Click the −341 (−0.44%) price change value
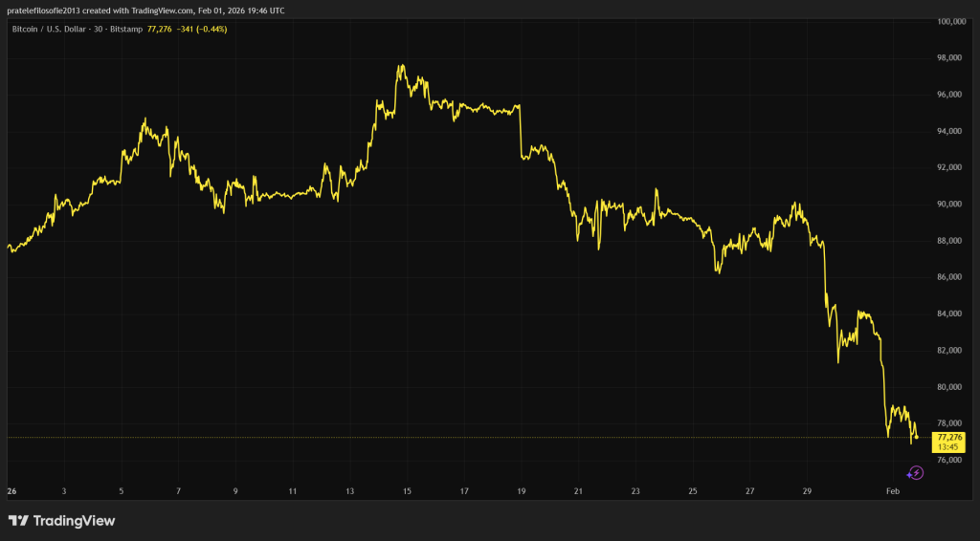 coord(201,29)
